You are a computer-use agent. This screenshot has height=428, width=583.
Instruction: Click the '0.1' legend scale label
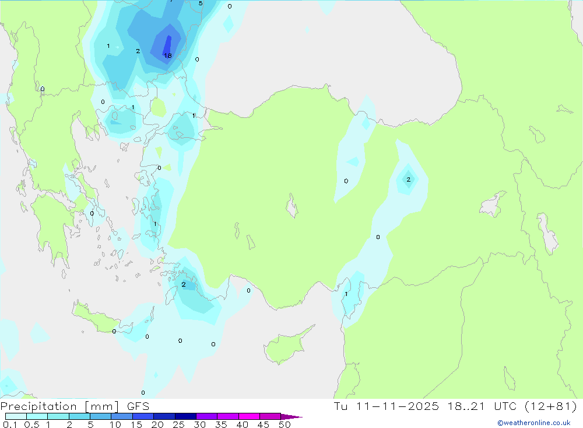10,424
